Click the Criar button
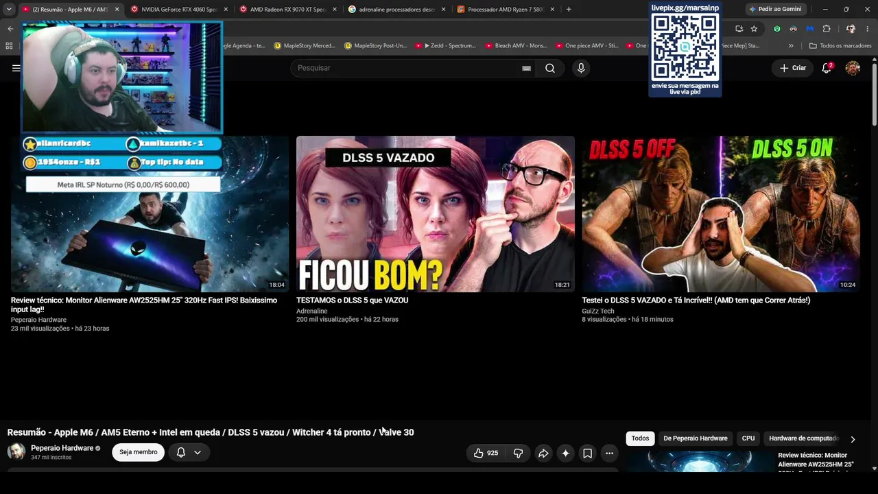The height and width of the screenshot is (494, 878). click(x=793, y=68)
